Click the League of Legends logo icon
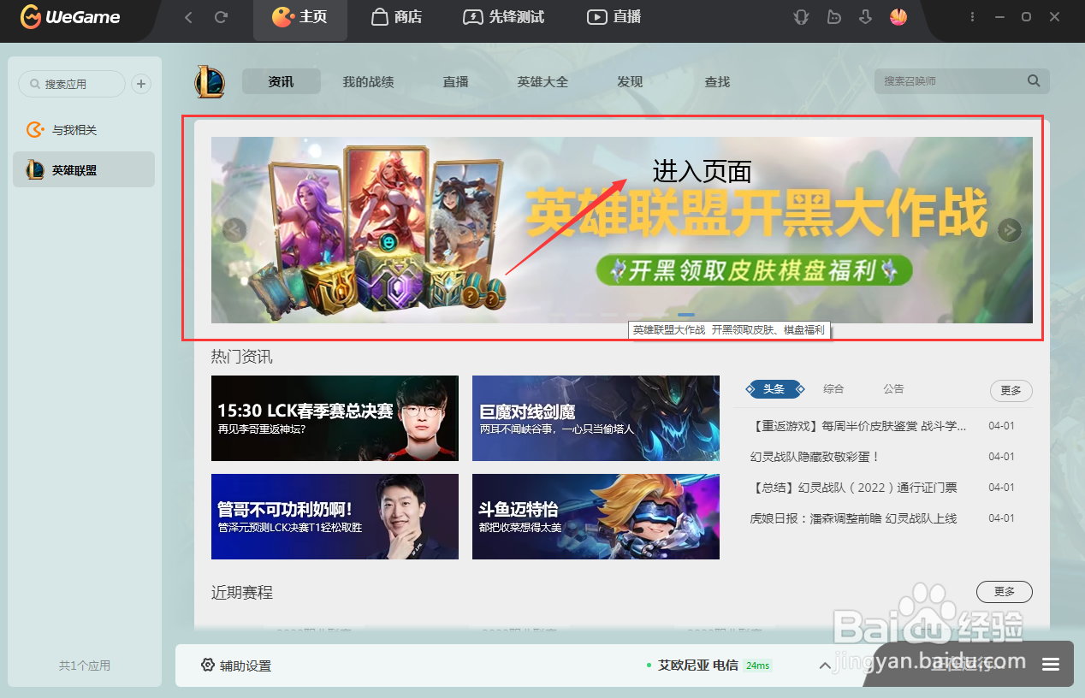This screenshot has width=1085, height=698. point(210,81)
